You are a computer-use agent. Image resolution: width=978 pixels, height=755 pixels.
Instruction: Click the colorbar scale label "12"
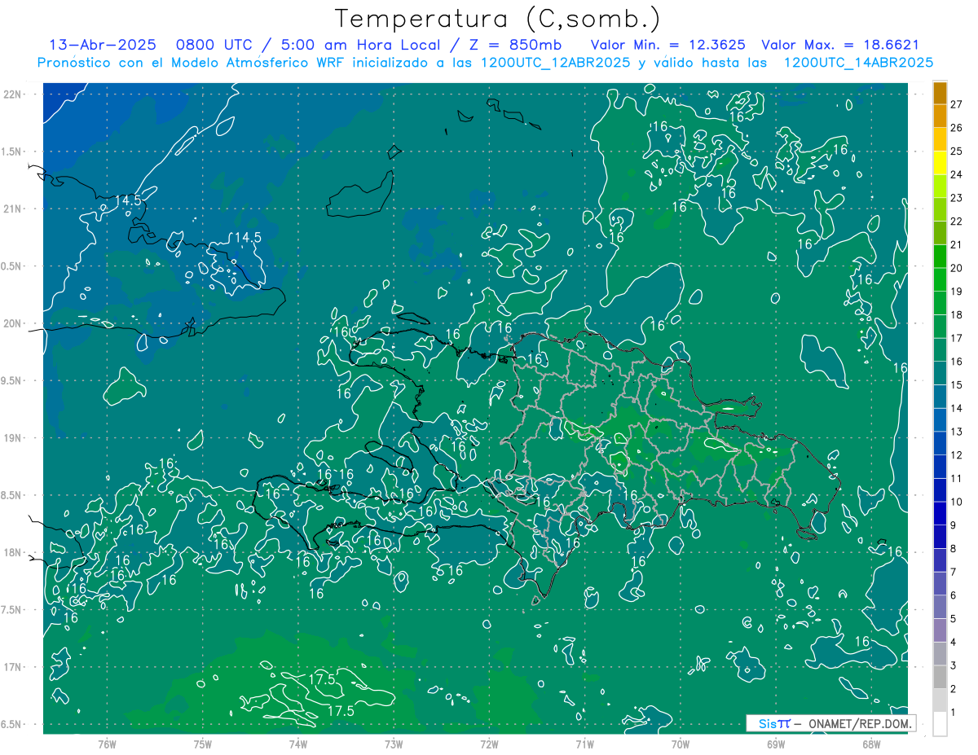click(x=957, y=454)
